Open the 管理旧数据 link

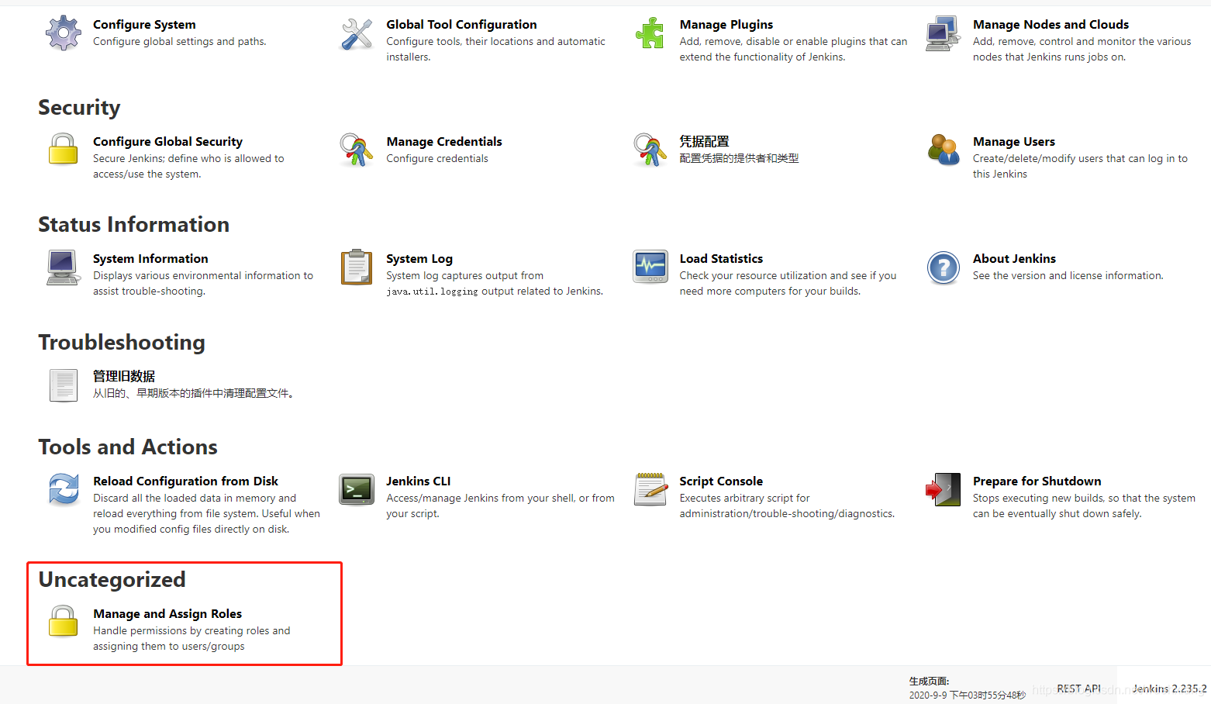click(x=124, y=377)
